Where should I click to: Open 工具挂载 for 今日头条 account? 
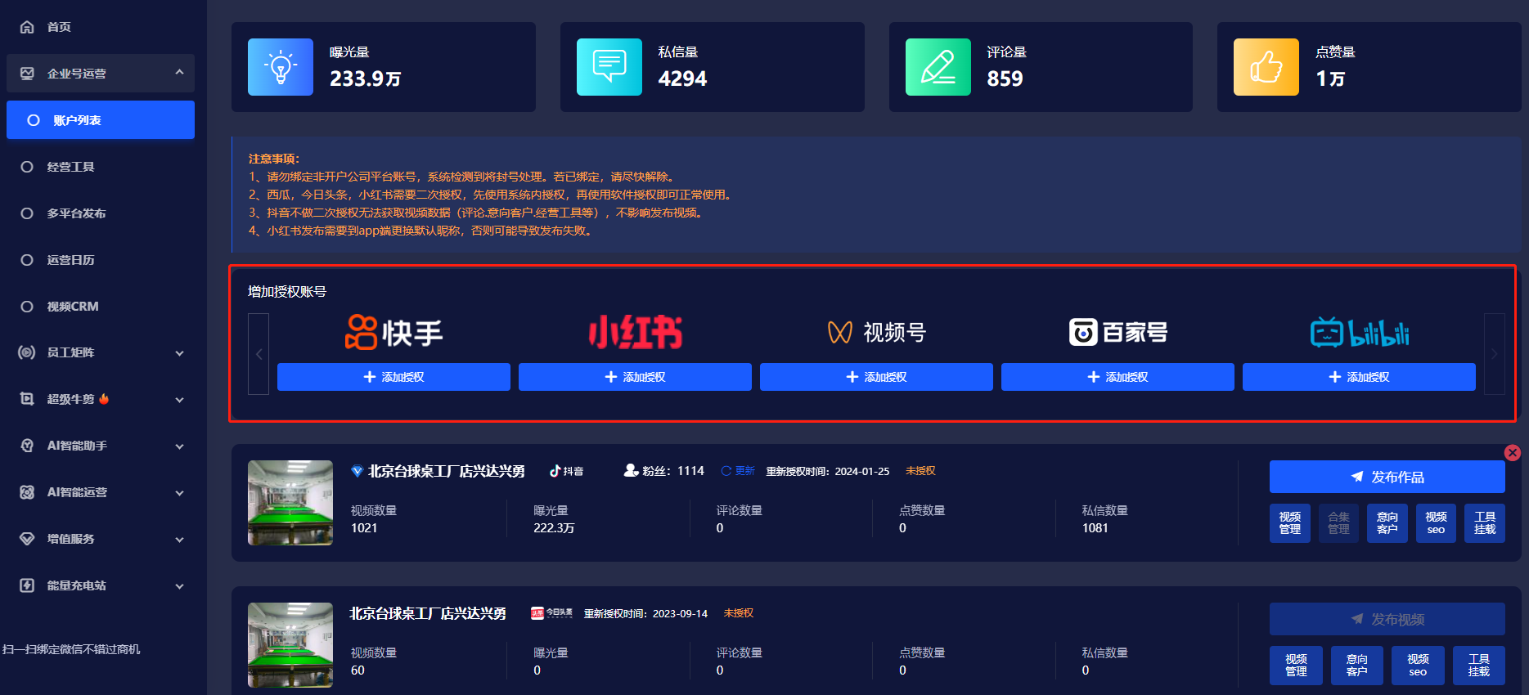pyautogui.click(x=1479, y=666)
